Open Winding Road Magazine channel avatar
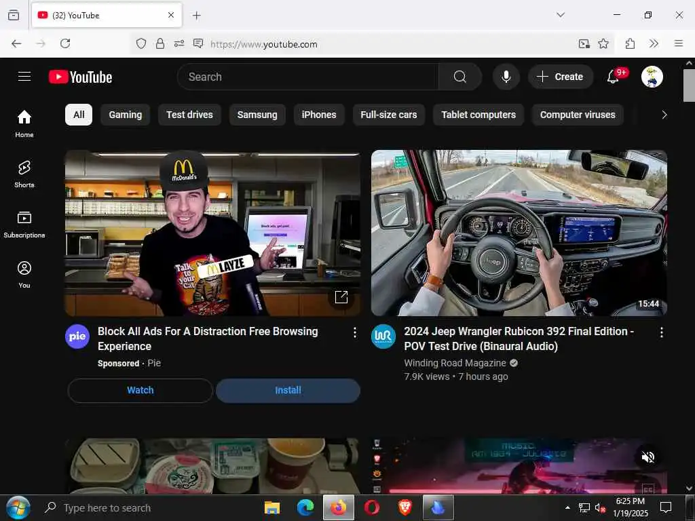Screen dimensions: 695x521 (x=383, y=336)
